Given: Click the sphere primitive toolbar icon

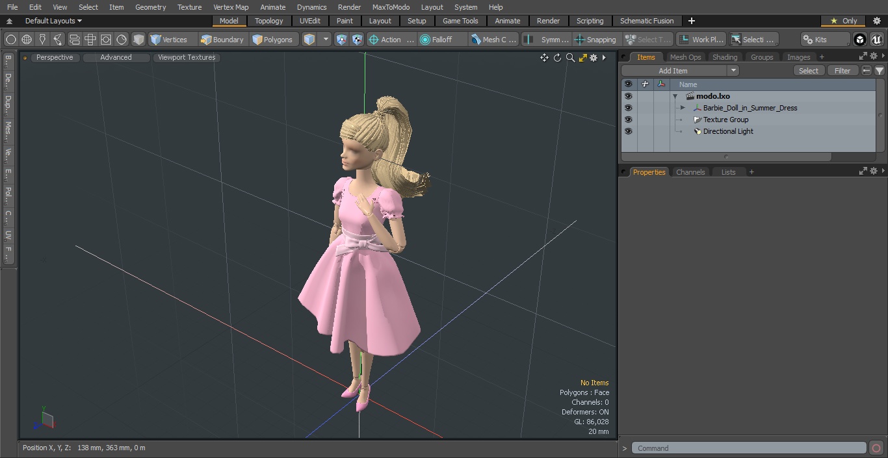Looking at the screenshot, I should coord(11,40).
